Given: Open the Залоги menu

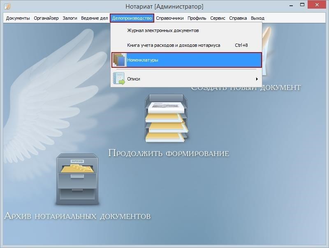Looking at the screenshot, I should click(x=70, y=18).
